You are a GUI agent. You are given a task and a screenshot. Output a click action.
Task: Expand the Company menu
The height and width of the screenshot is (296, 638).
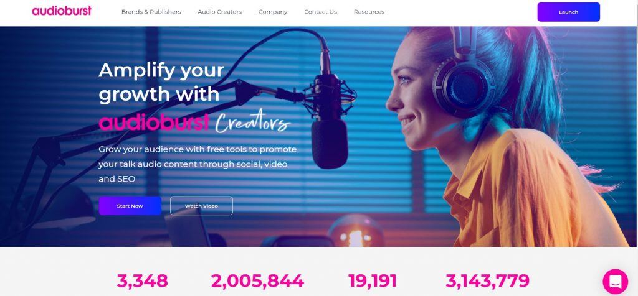pyautogui.click(x=273, y=12)
